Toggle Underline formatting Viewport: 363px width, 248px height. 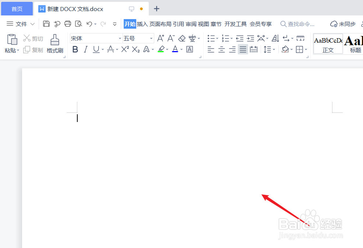click(x=96, y=49)
